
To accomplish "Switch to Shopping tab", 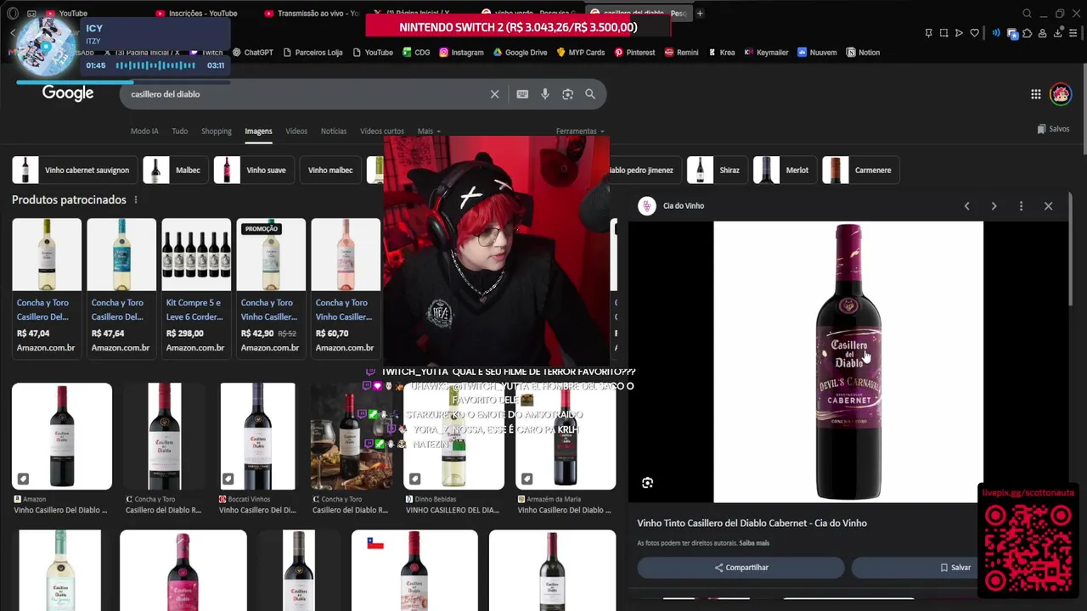I will click(216, 132).
